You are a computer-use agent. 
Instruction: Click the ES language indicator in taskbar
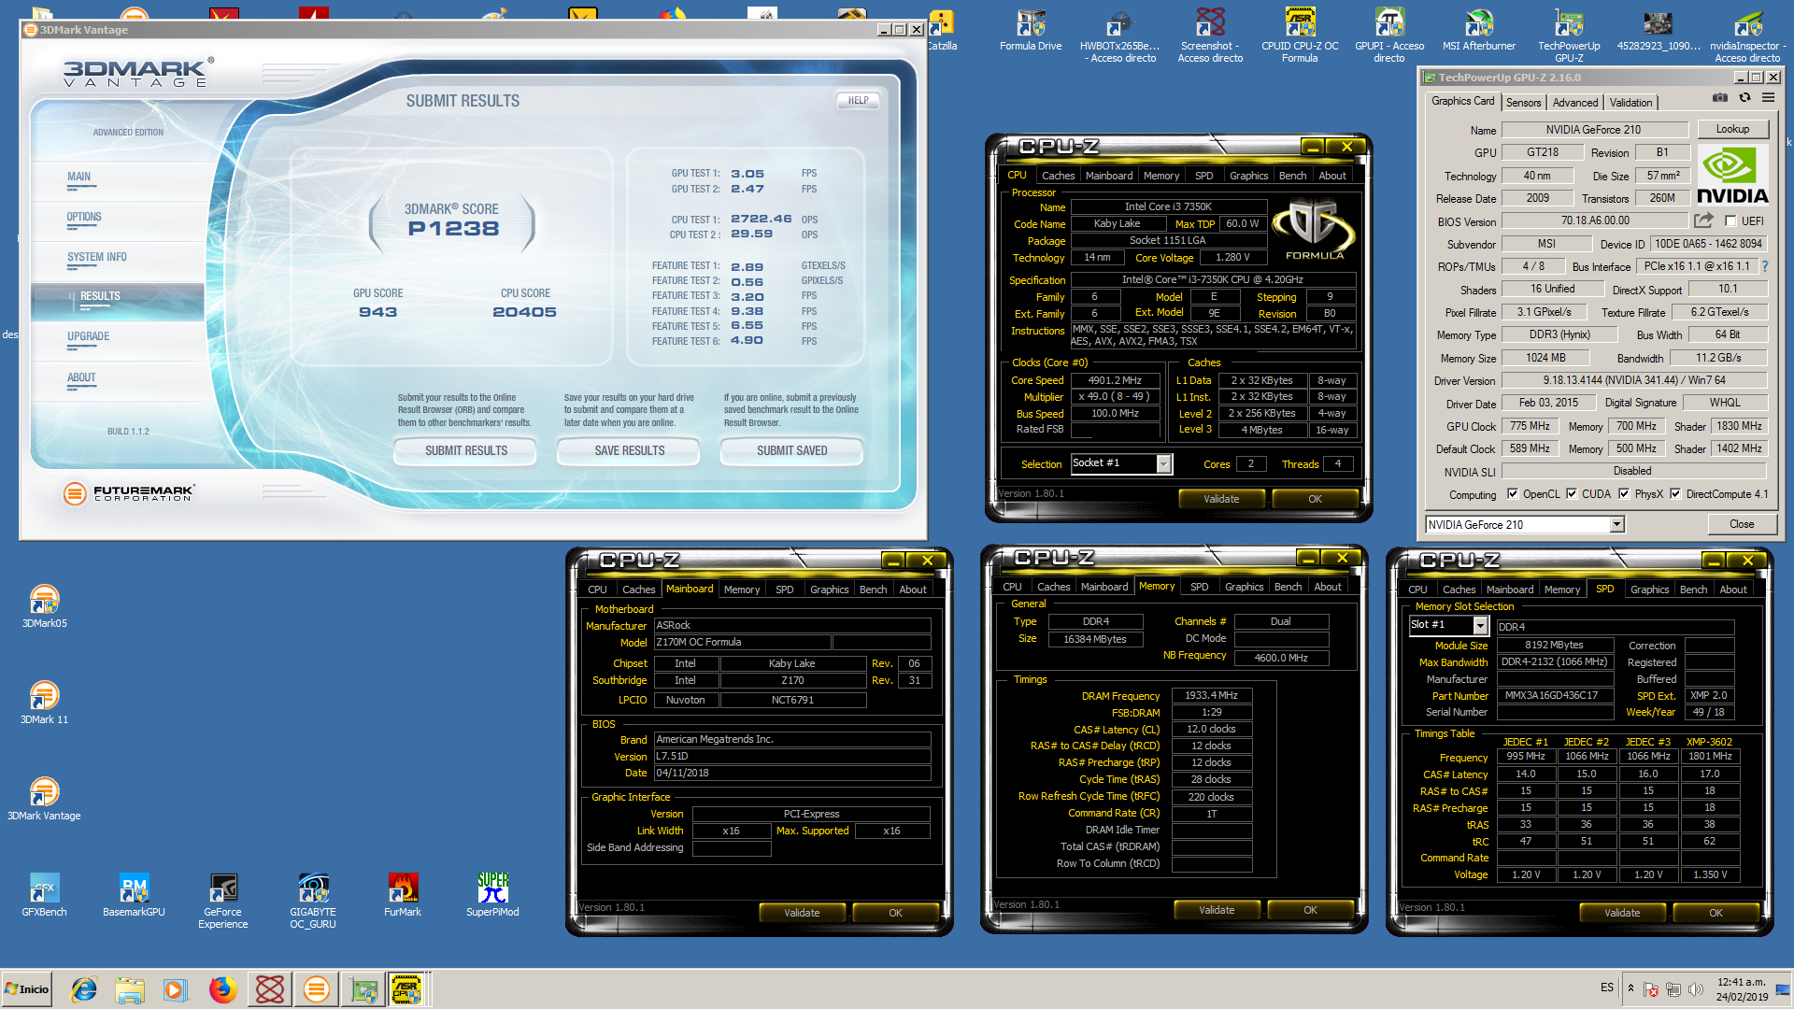tap(1607, 988)
